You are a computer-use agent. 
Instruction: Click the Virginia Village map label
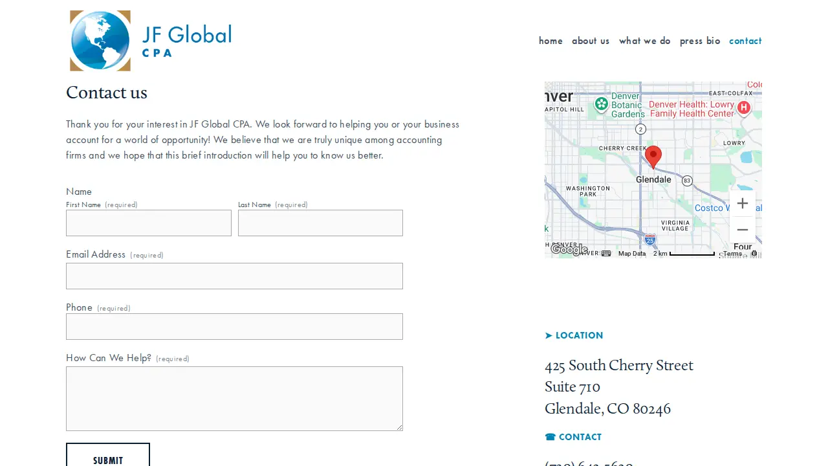click(675, 225)
